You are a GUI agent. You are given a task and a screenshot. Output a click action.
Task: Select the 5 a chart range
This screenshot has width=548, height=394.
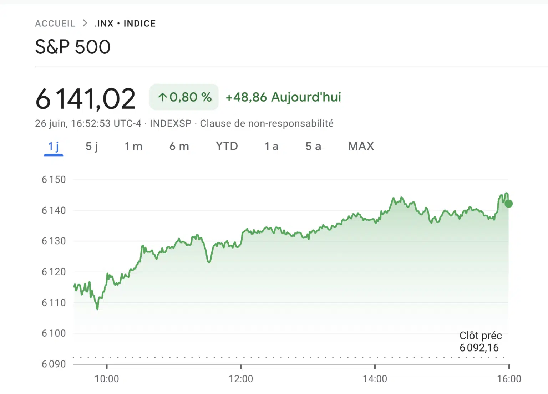(x=313, y=147)
